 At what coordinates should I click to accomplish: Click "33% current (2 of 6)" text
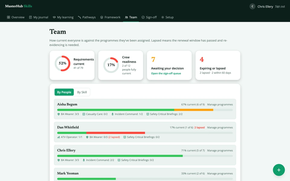point(193,173)
